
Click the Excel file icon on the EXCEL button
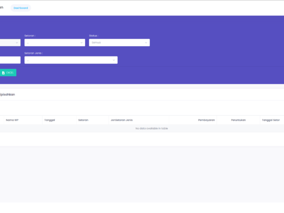(3, 73)
